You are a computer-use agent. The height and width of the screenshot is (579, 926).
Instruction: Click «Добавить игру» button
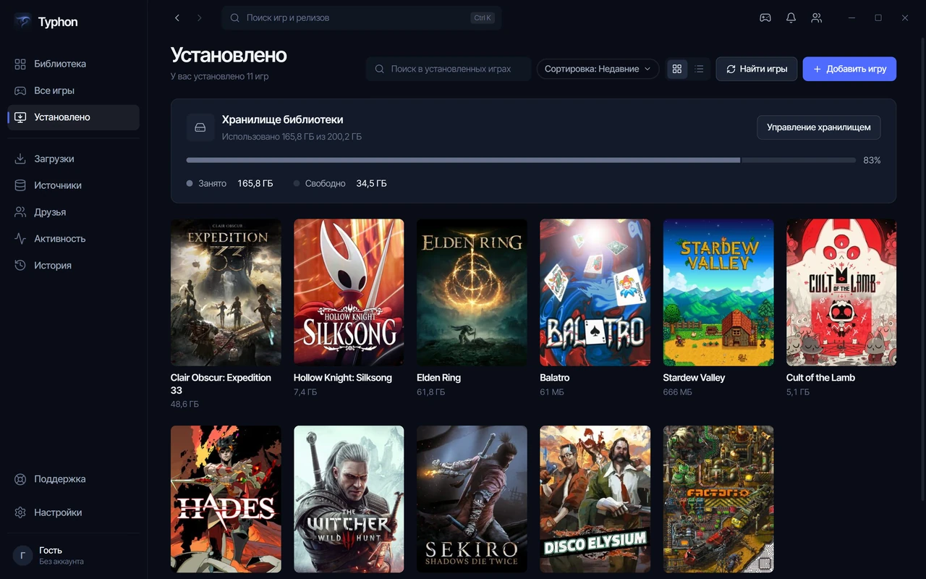[x=849, y=69]
